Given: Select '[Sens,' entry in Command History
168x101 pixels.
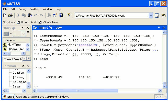Looking at the screenshot, I should (x=19, y=77).
